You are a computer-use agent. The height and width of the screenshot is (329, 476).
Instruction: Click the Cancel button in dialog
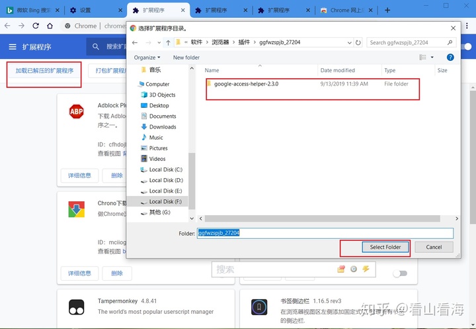pyautogui.click(x=434, y=247)
